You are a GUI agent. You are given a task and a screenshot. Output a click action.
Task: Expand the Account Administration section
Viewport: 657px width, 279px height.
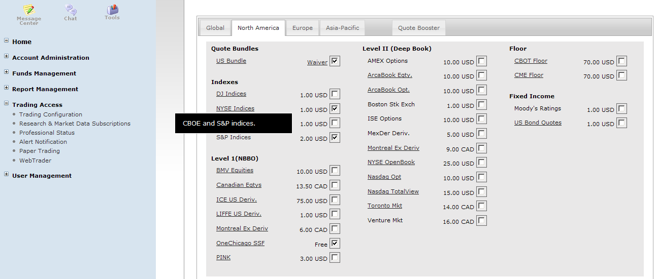(x=6, y=56)
